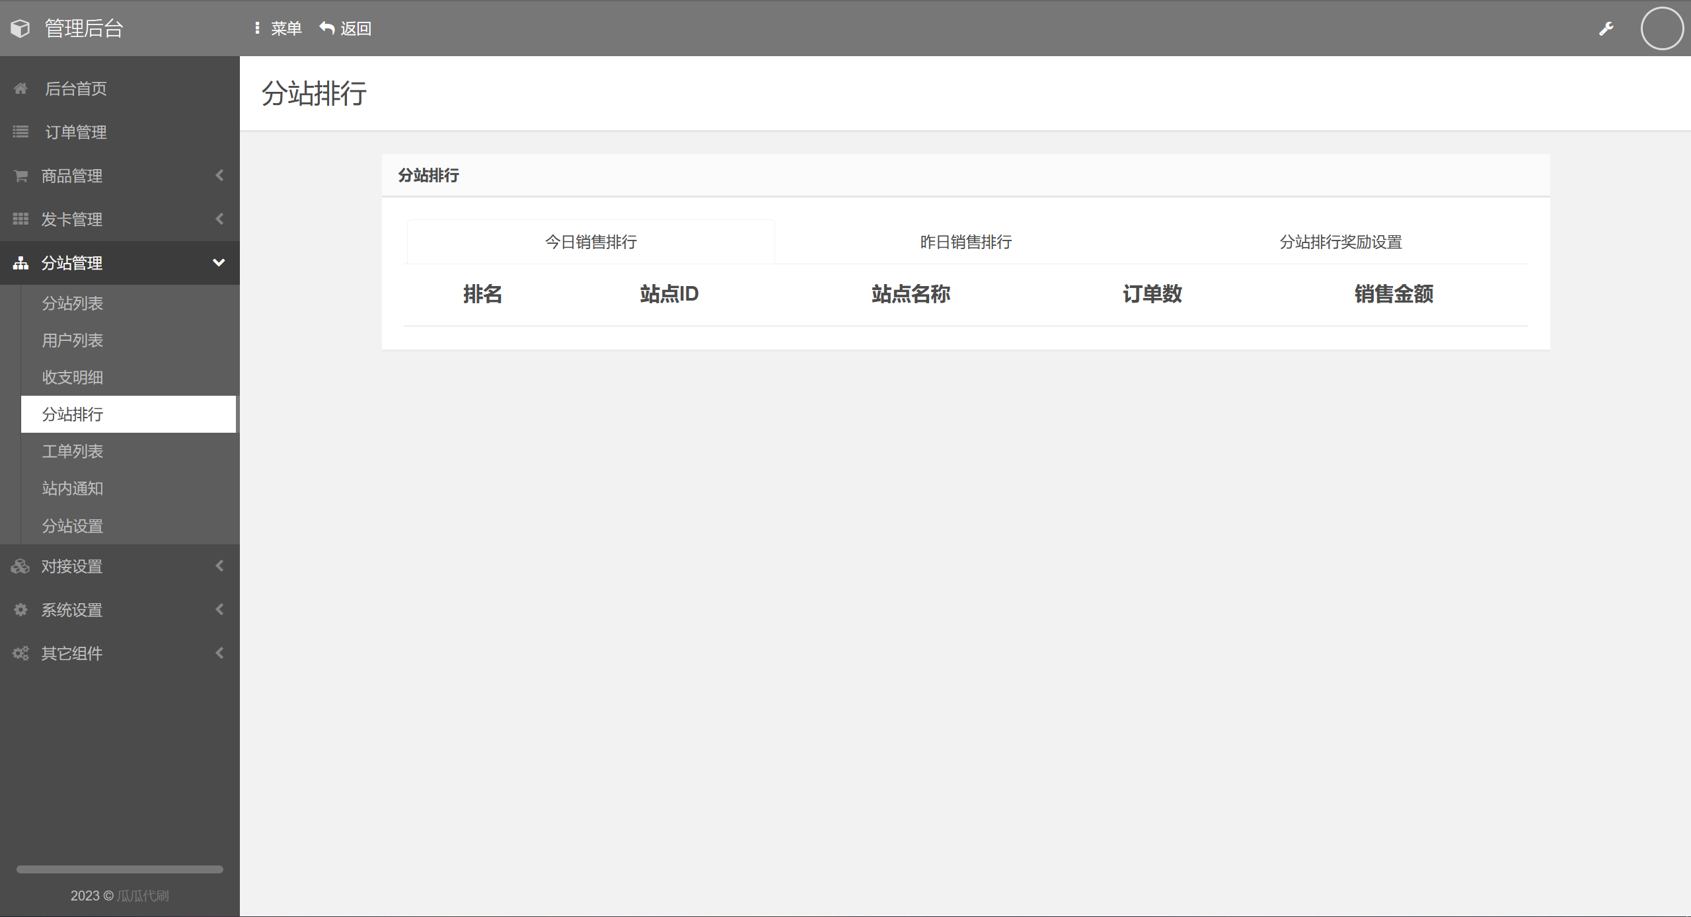The height and width of the screenshot is (917, 1691).
Task: Click the cube logo icon beside 管理后台
Action: tap(20, 28)
